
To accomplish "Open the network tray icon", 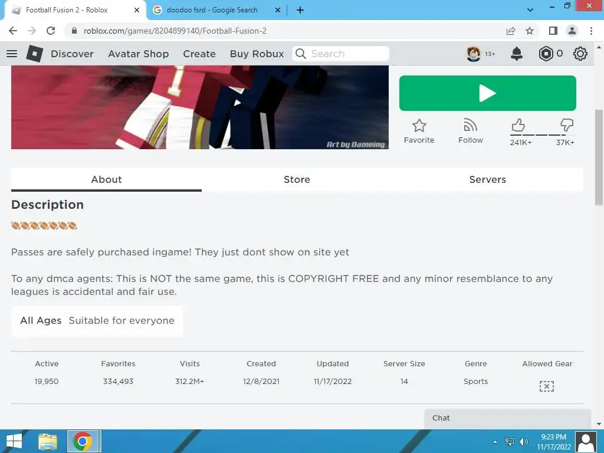I will click(510, 441).
